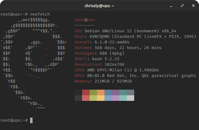199x130 pixels.
Task: Click the dark red color block, top row
Action: coord(86,92)
